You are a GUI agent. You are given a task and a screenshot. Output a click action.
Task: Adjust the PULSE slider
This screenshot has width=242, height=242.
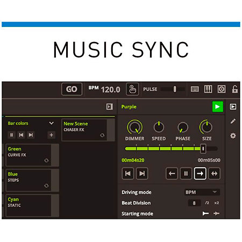coord(173,89)
